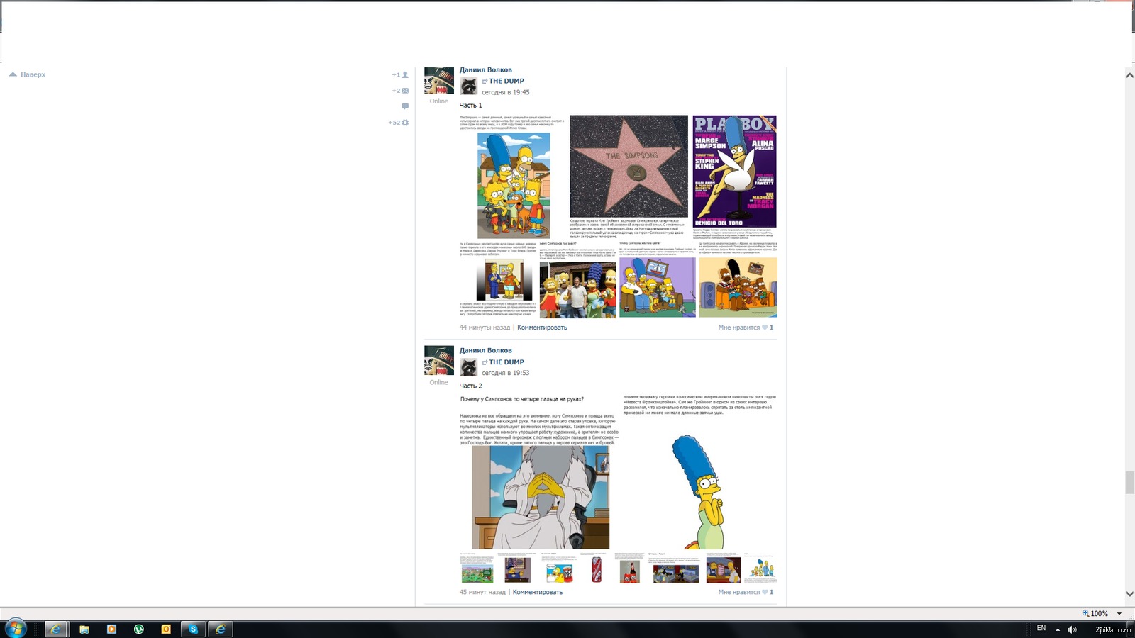1135x638 pixels.
Task: Click the raccoon group avatar in 19:45 post
Action: click(468, 86)
